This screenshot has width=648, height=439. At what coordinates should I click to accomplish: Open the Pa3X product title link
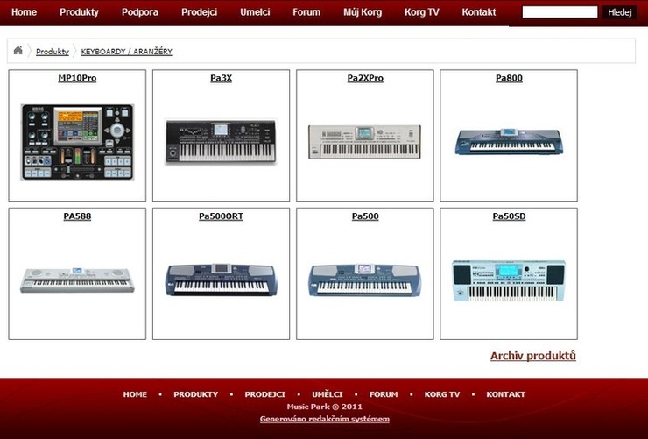coord(221,78)
